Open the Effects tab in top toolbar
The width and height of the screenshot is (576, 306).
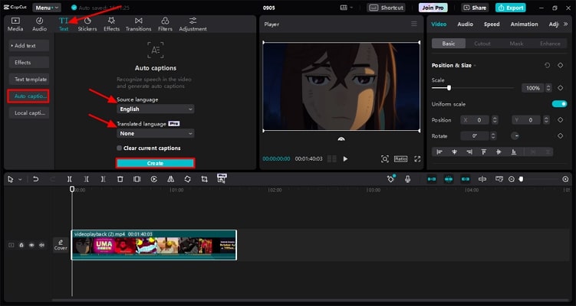[x=111, y=24]
